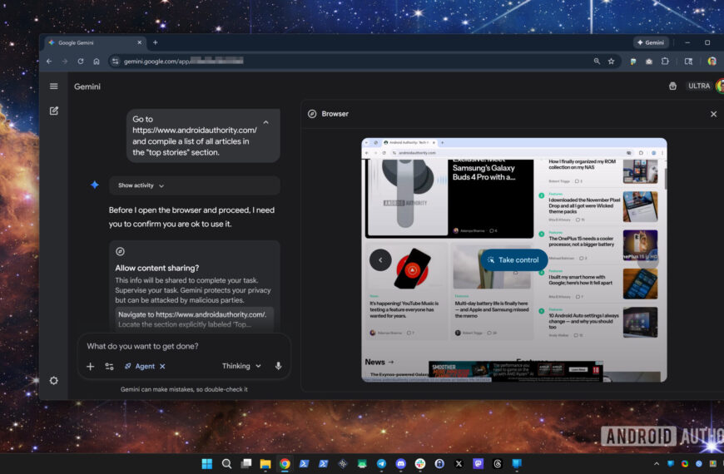The image size is (724, 474).
Task: Start a new chat with the compose icon
Action: pos(54,111)
